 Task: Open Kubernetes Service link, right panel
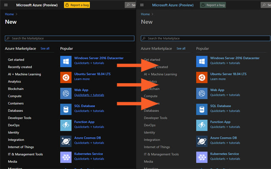225,154
